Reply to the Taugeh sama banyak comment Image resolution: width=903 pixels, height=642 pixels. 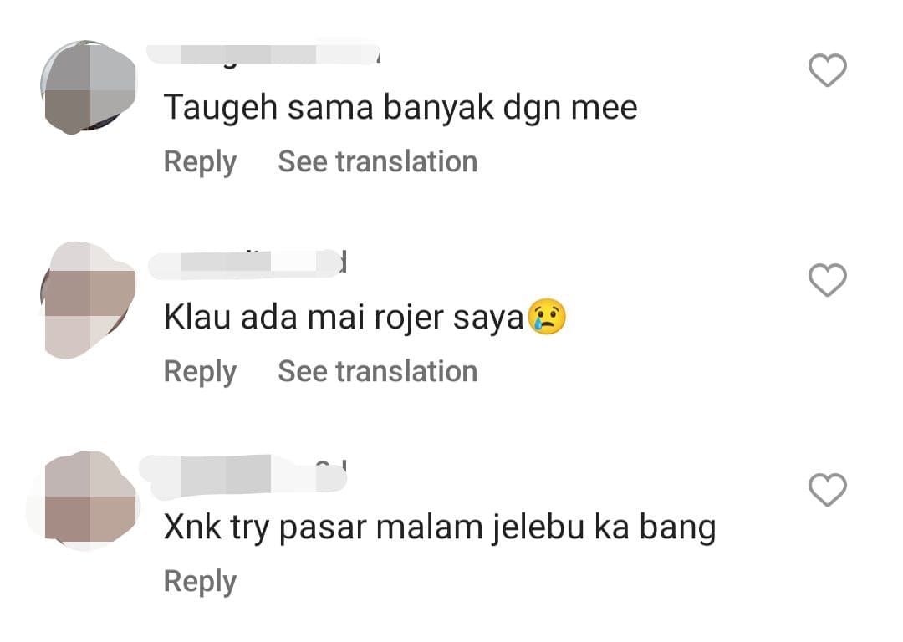pos(200,162)
